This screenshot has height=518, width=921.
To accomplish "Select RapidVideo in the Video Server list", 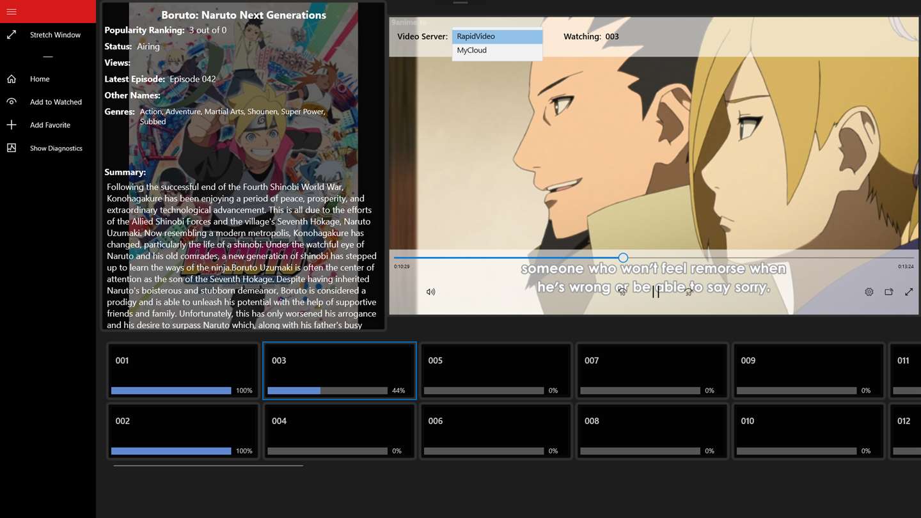I will point(497,36).
